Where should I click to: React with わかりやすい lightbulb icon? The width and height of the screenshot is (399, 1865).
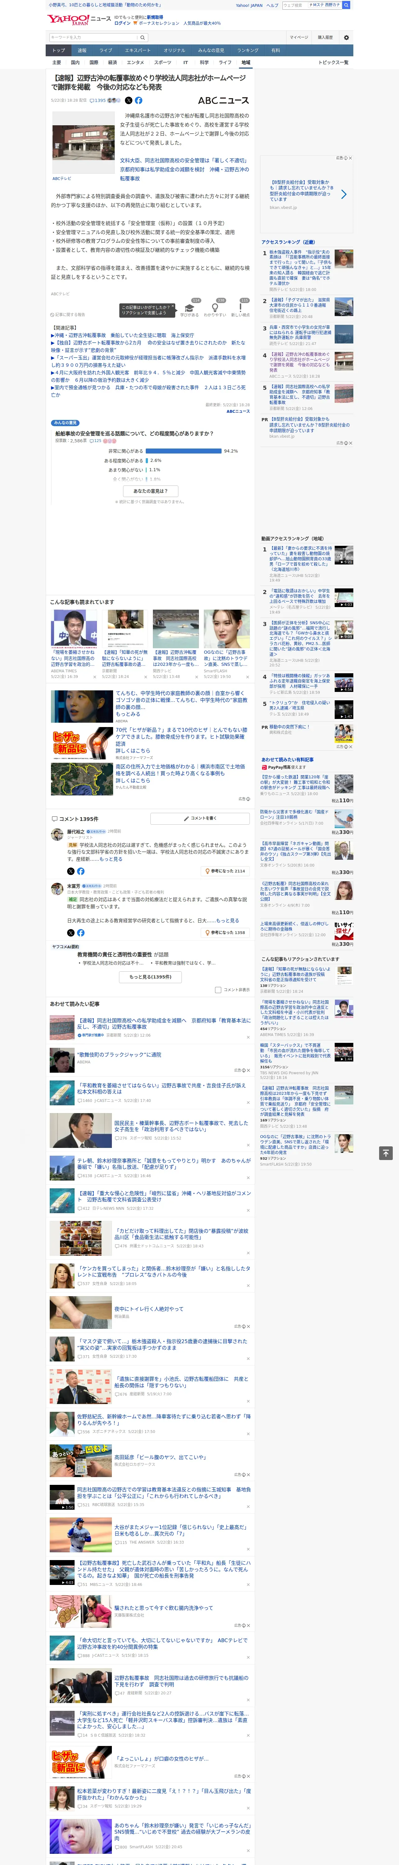tap(215, 308)
